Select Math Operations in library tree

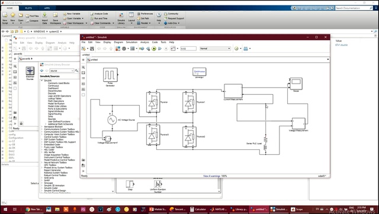pyautogui.click(x=56, y=101)
